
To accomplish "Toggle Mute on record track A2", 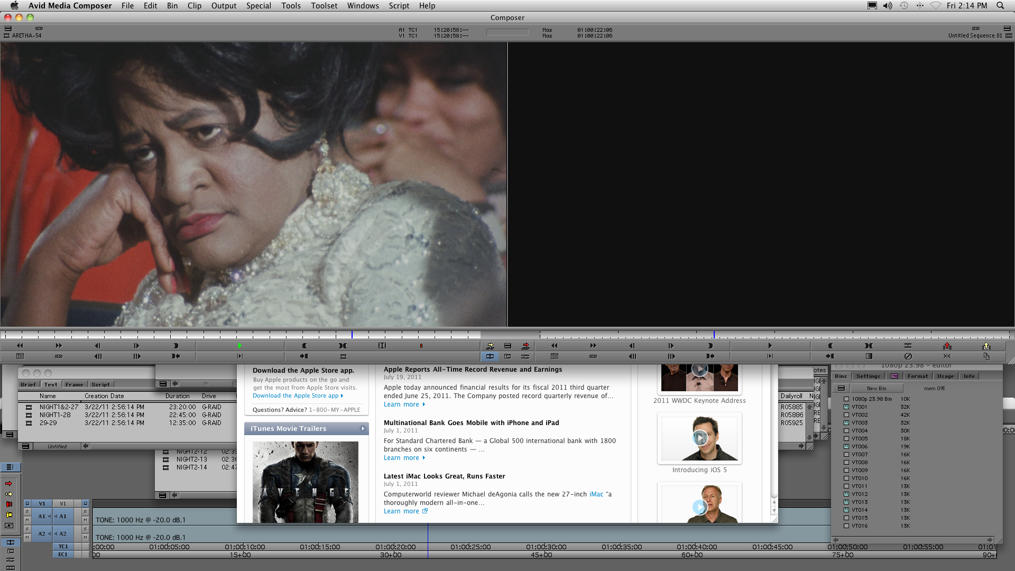I will tap(85, 538).
